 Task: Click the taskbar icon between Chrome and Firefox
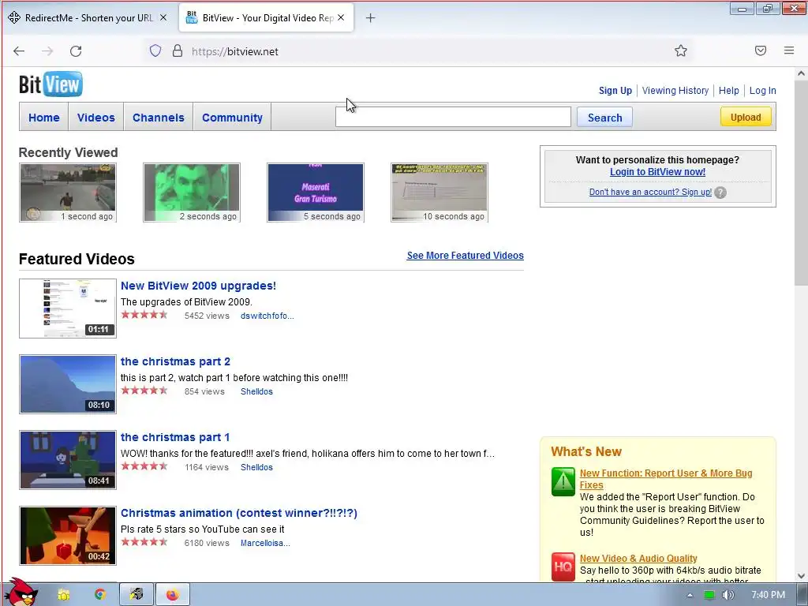pyautogui.click(x=137, y=595)
